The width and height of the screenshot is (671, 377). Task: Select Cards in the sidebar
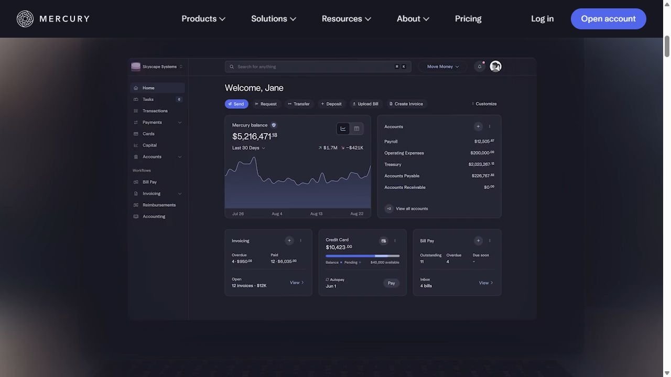157,134
